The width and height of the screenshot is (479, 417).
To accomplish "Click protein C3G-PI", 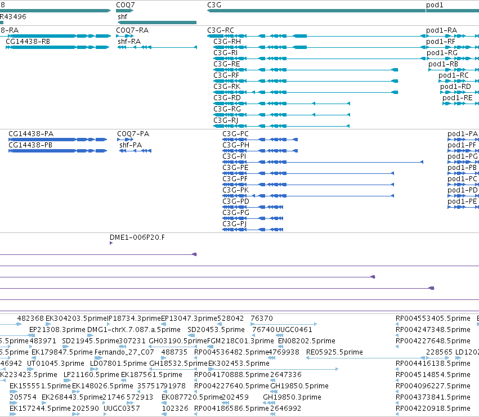I will [234, 156].
